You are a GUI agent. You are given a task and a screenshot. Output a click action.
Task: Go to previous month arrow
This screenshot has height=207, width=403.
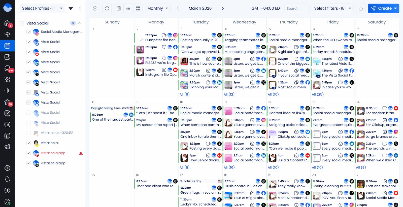(x=178, y=8)
